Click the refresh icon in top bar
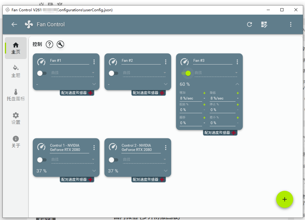The height and width of the screenshot is (220, 305). pyautogui.click(x=249, y=24)
